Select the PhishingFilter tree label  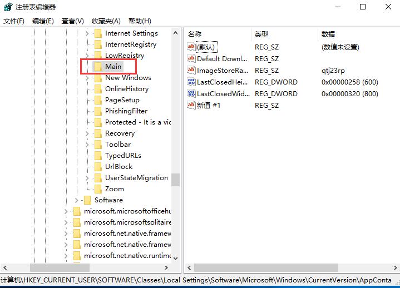click(126, 111)
